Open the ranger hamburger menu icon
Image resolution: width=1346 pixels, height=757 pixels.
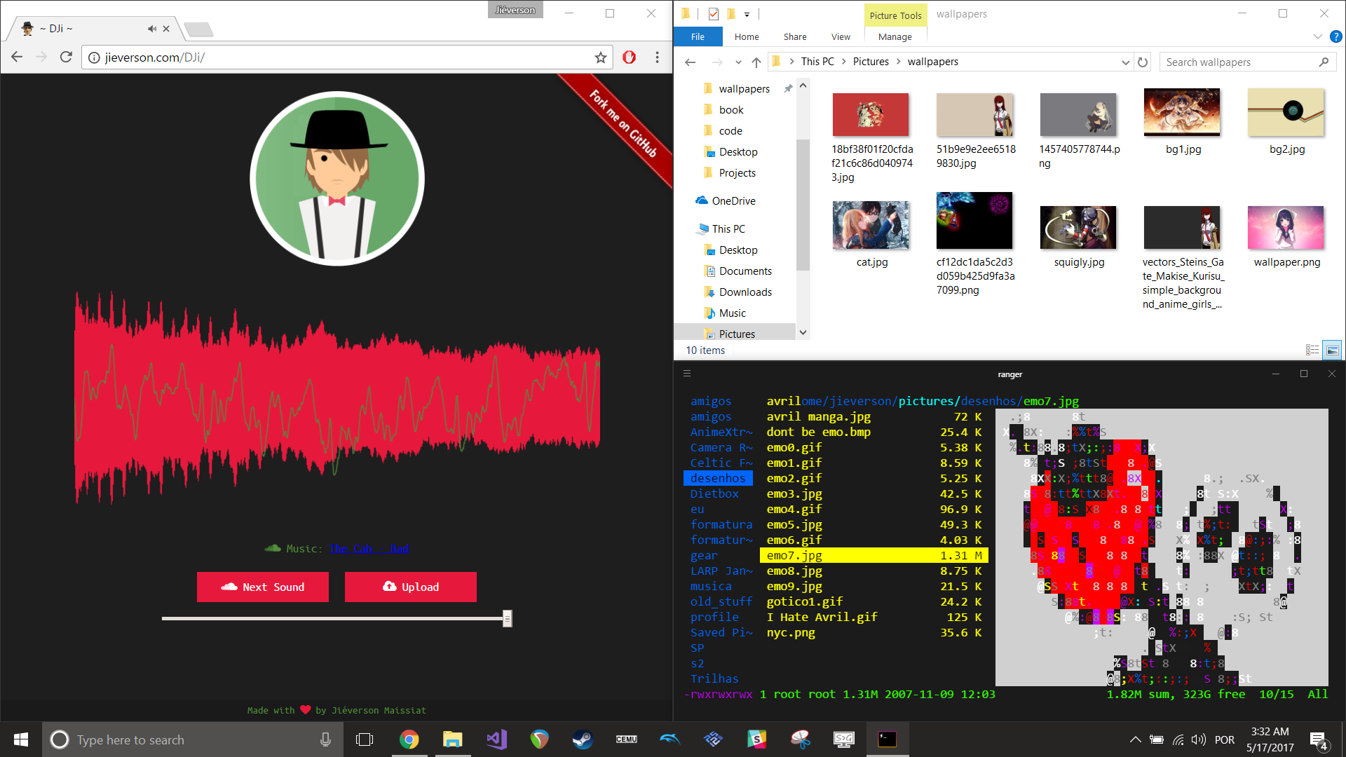pyautogui.click(x=687, y=374)
